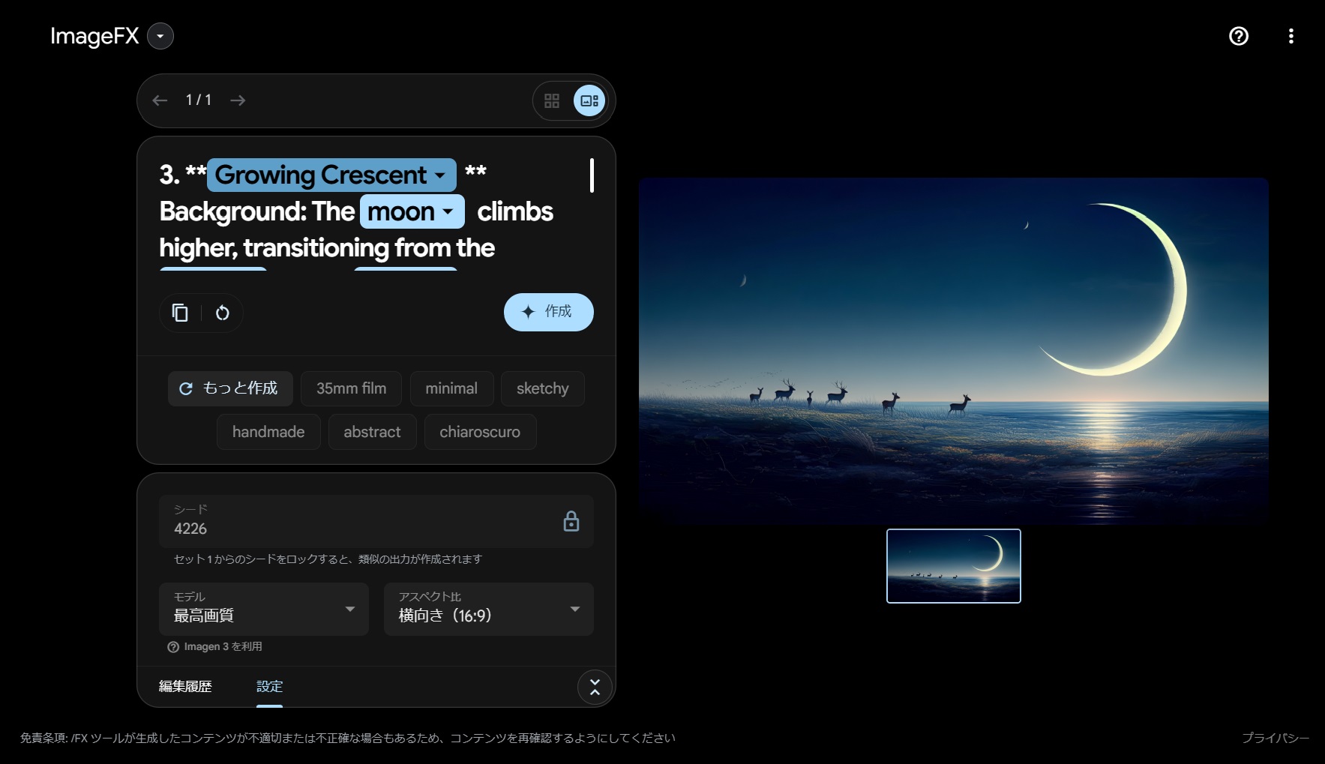This screenshot has width=1325, height=764.
Task: Select the 設定 tab
Action: pyautogui.click(x=269, y=686)
